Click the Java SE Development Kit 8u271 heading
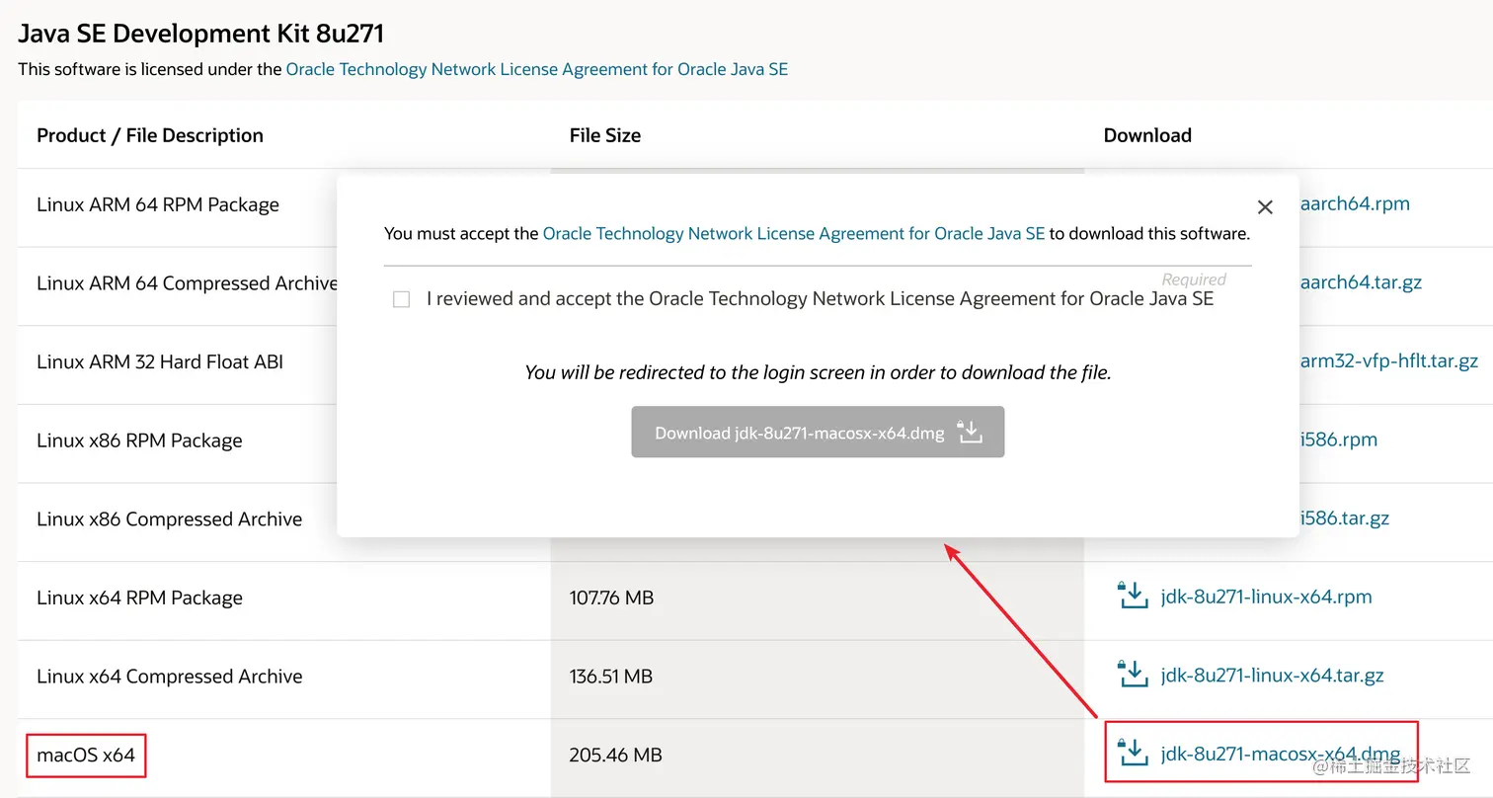The image size is (1493, 798). 201,34
